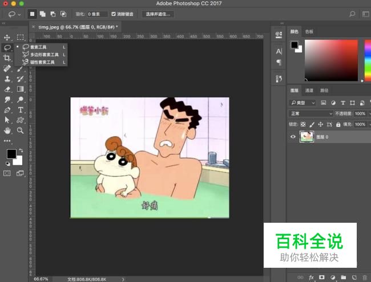Reset to default black and white colors

coord(7,164)
